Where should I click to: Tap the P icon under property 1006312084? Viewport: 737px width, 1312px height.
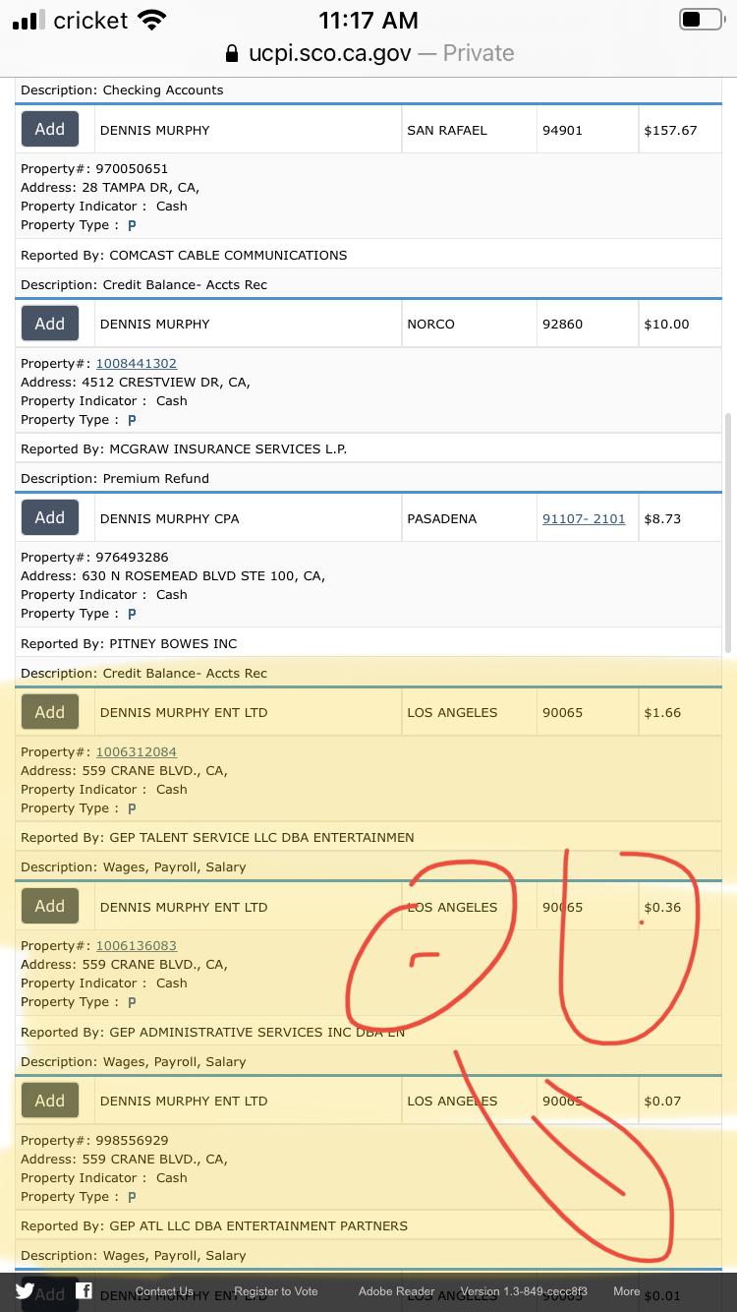[132, 808]
